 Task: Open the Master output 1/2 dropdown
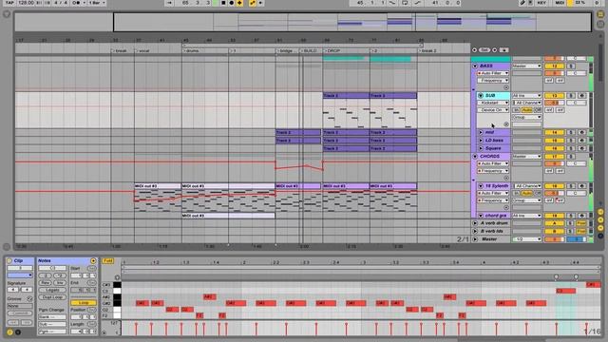coord(526,239)
